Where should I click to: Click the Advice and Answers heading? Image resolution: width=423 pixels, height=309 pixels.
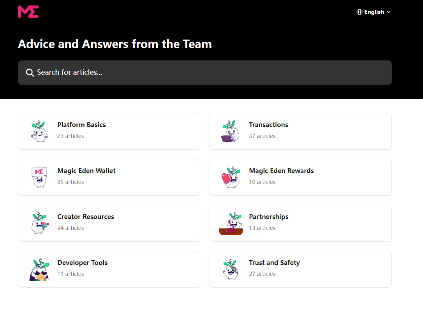coord(115,44)
